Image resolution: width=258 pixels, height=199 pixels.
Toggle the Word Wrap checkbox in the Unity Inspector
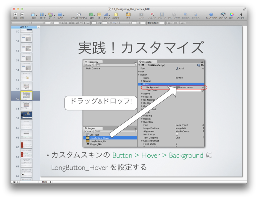[177, 134]
